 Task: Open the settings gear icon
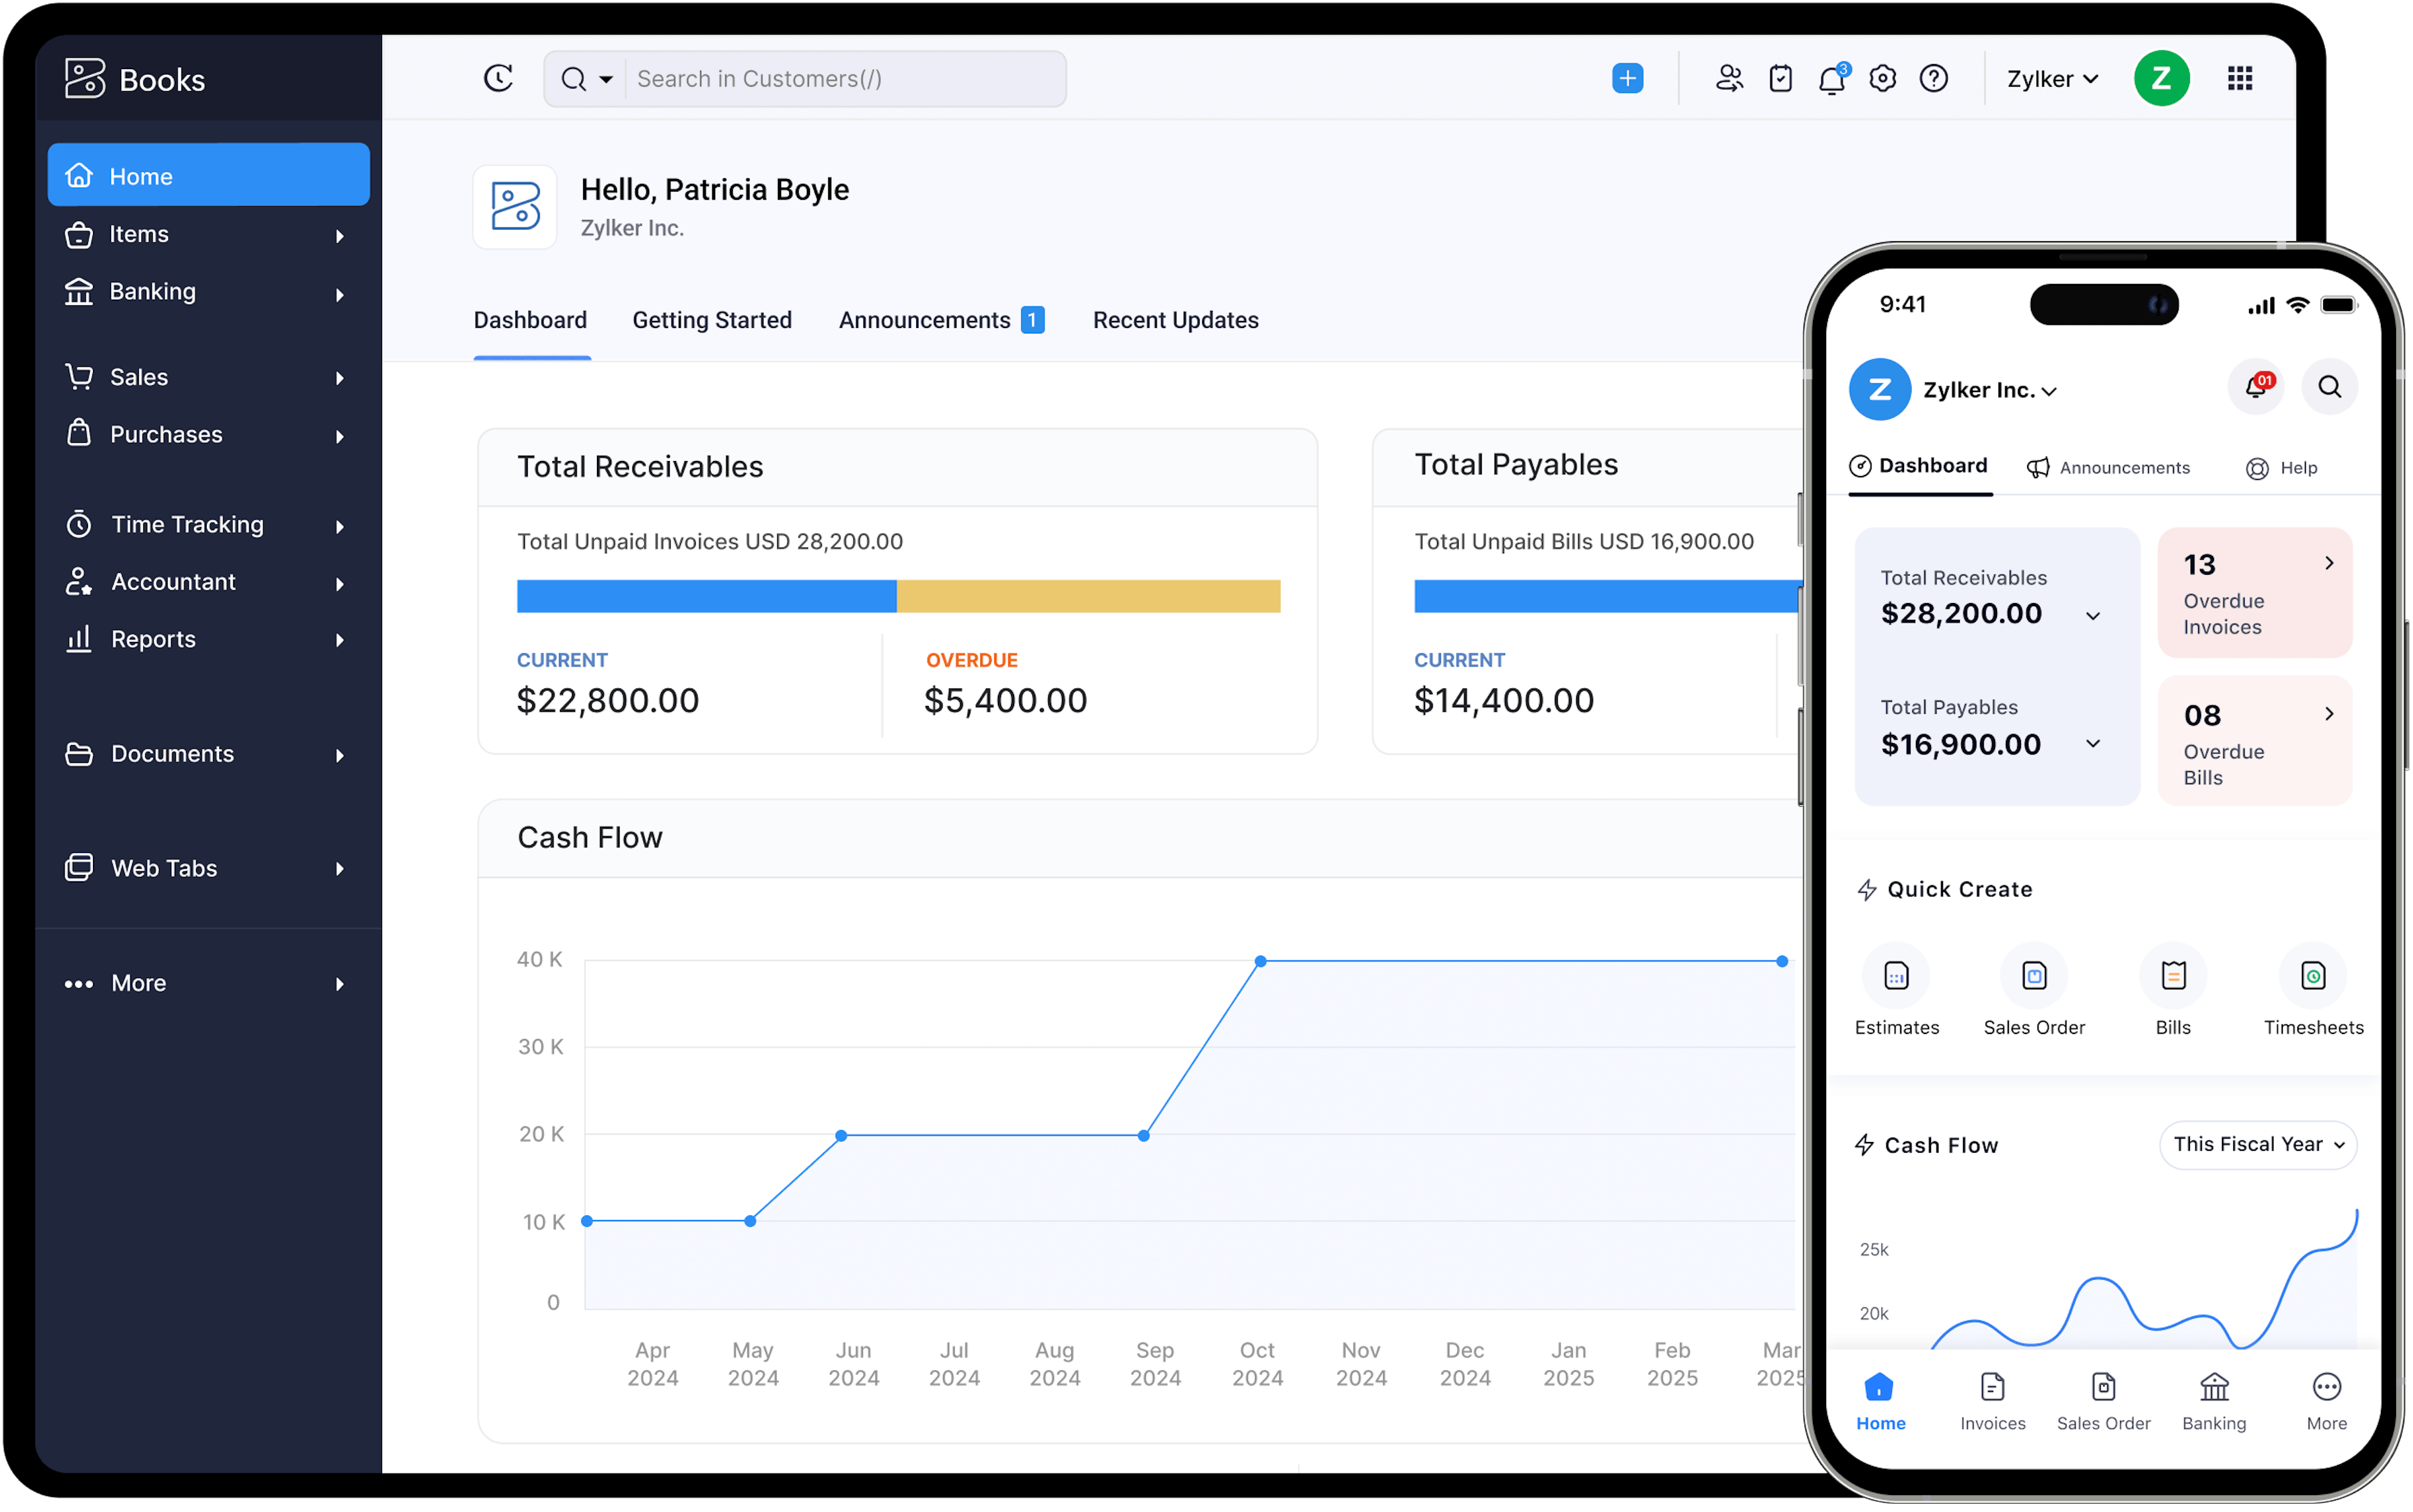[1882, 78]
